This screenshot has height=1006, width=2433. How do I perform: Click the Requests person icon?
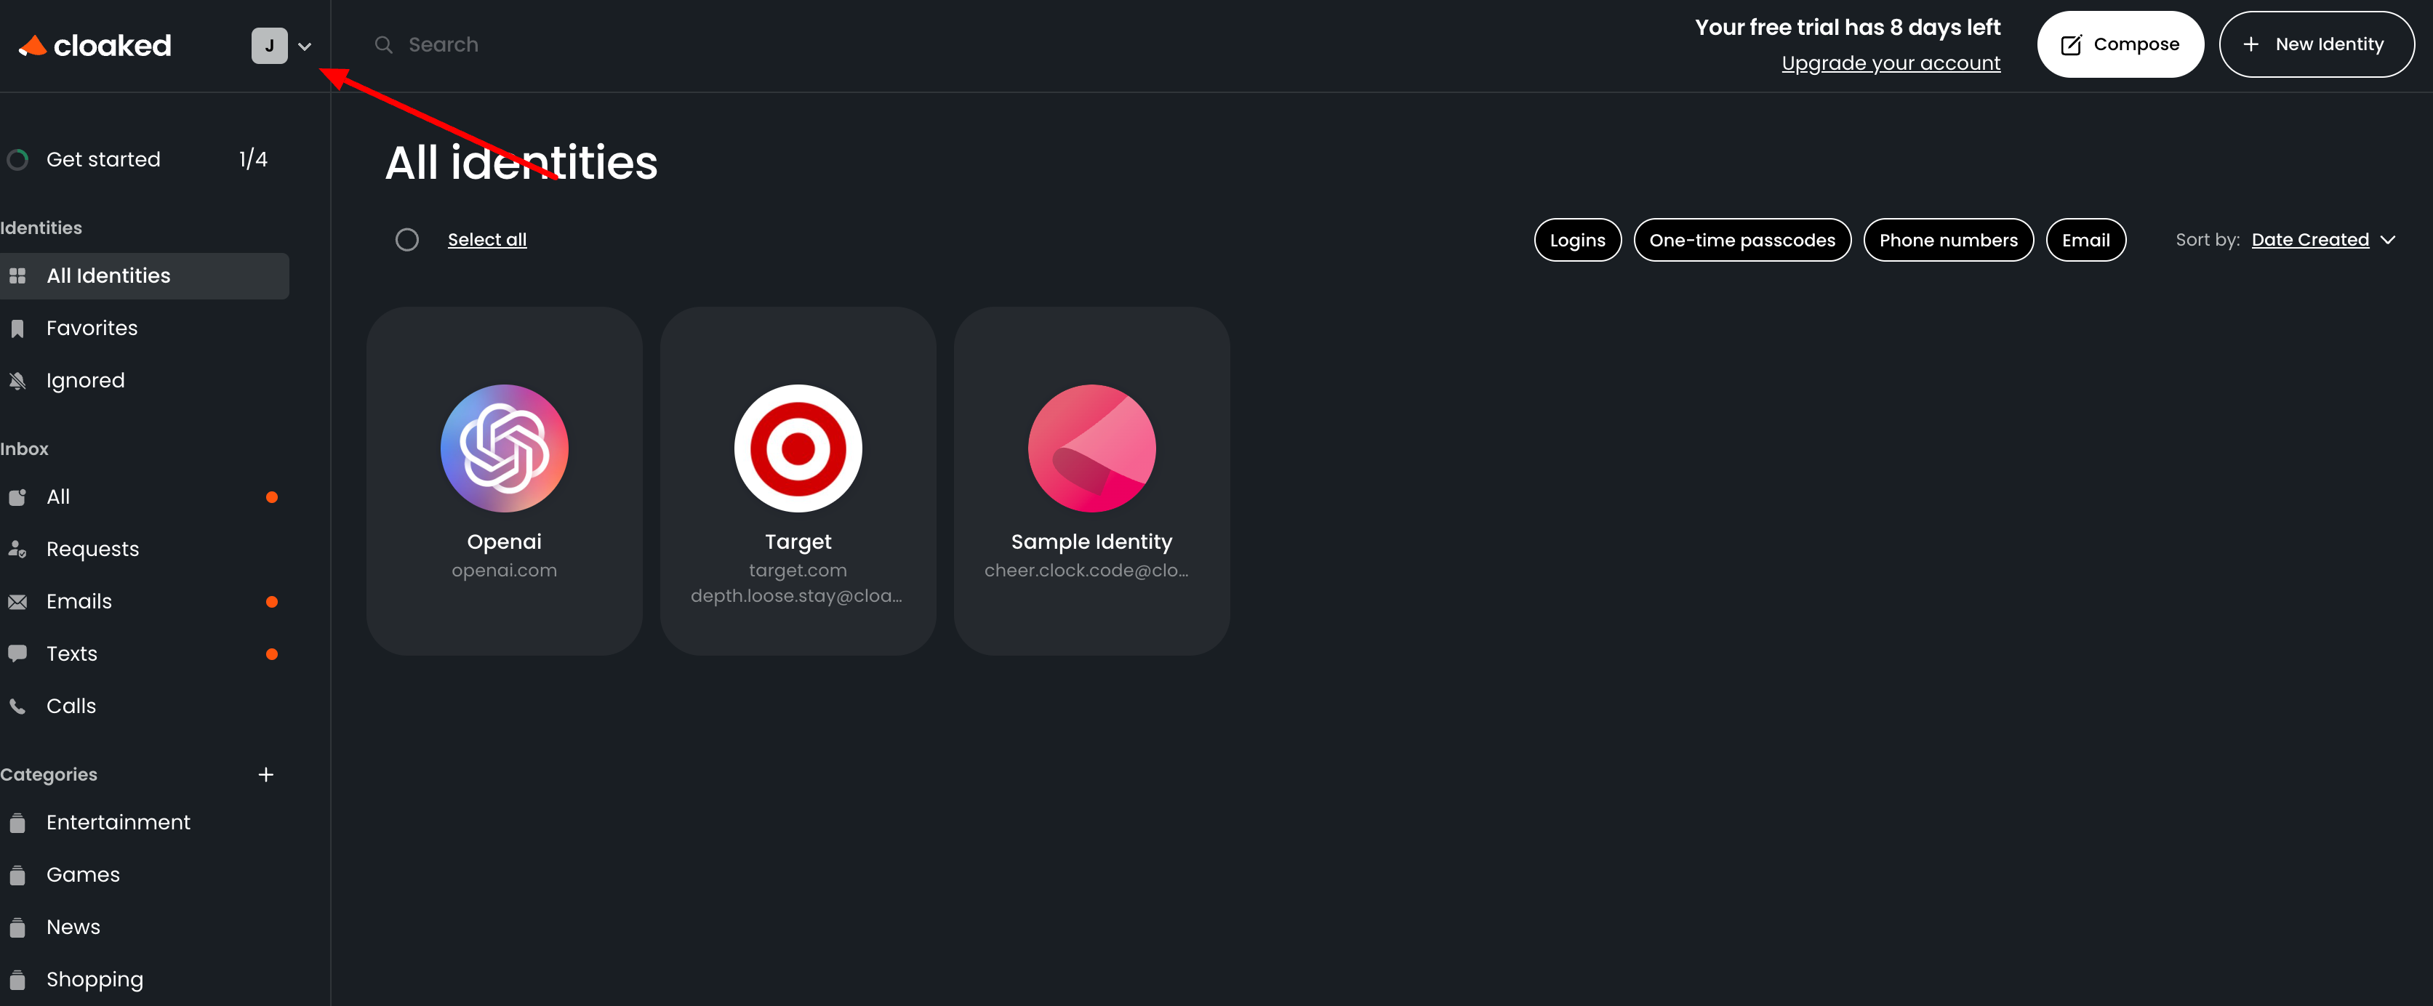(x=17, y=550)
